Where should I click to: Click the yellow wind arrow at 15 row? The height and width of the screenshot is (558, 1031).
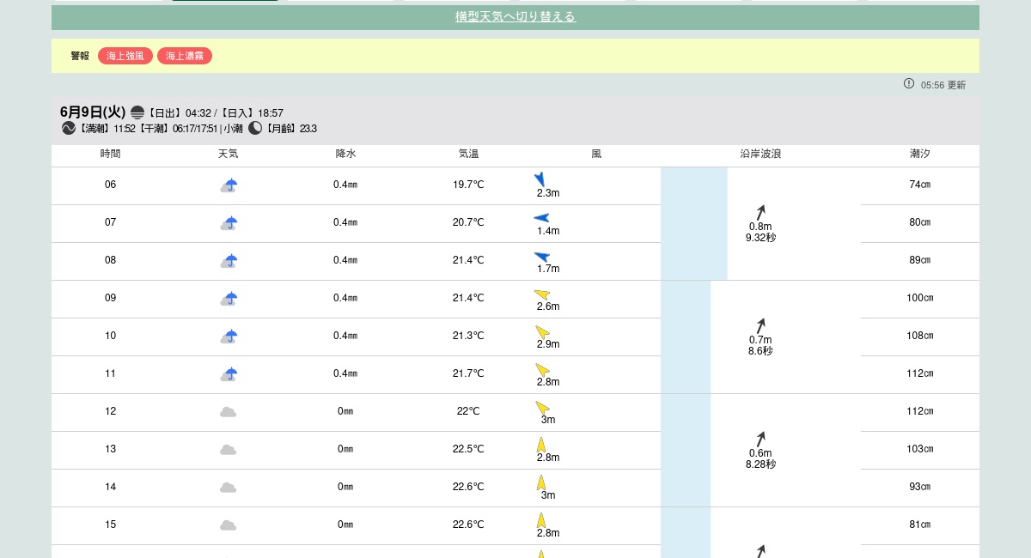click(541, 519)
